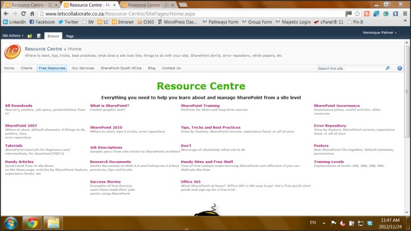Open the SharePoint Governance link

[337, 106]
